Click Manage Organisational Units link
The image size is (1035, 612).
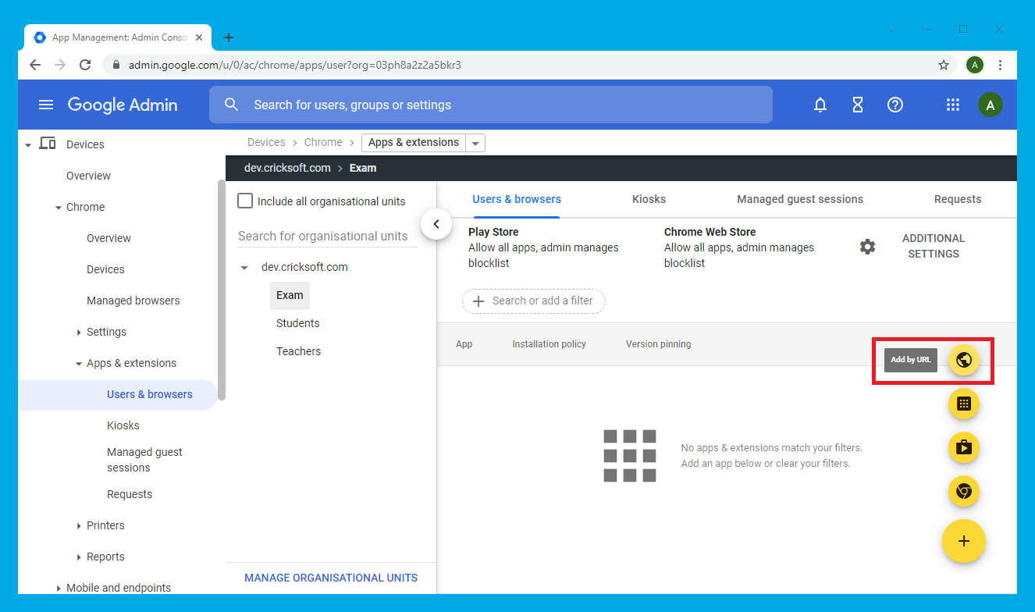330,578
